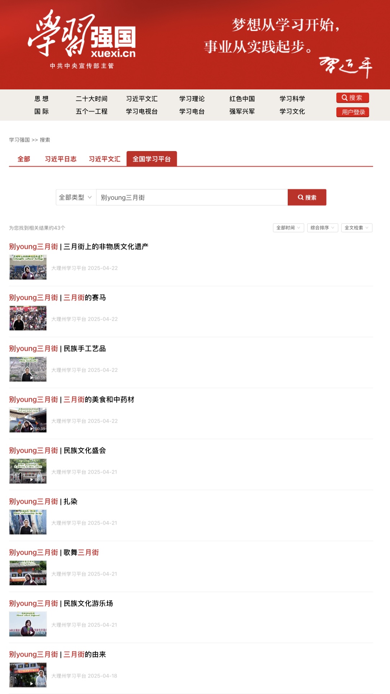The image size is (390, 694).
Task: Open the 学习理论 navigation item
Action: 192,99
